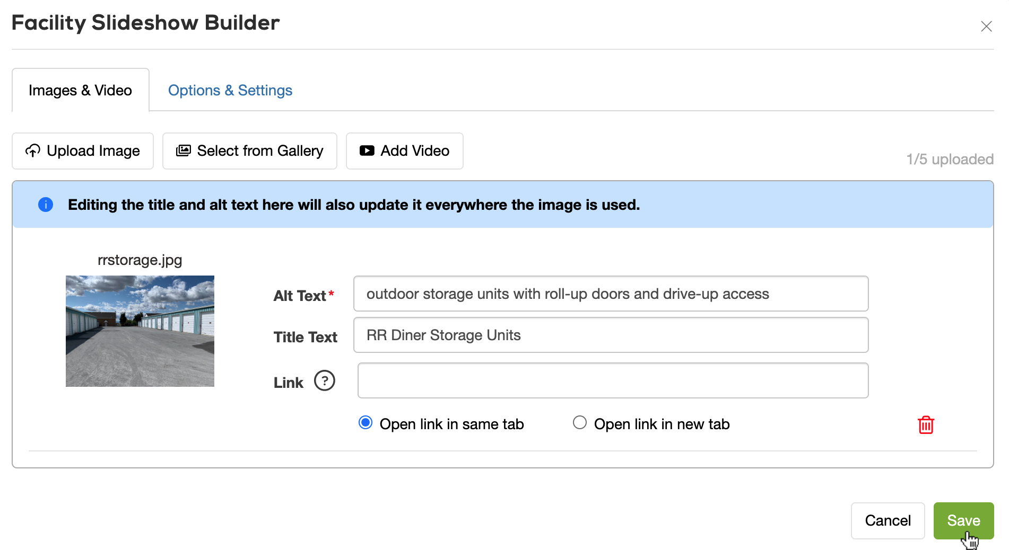Screen dimensions: 1009x550
Task: Click the rrstorage.jpg thumbnail image
Action: [x=140, y=331]
